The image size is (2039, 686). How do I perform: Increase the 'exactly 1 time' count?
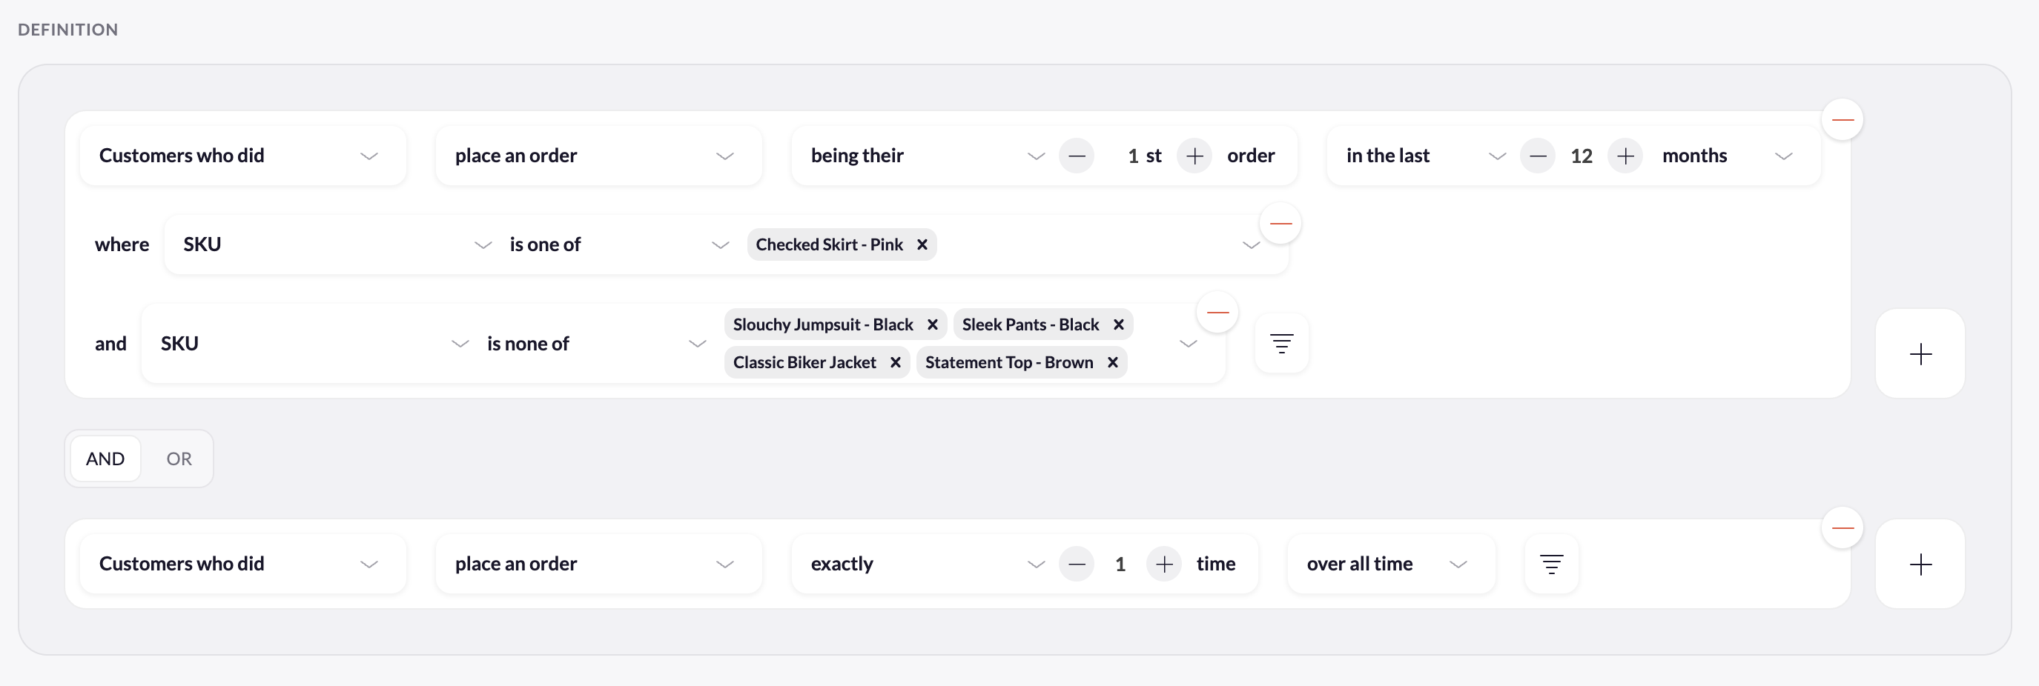click(x=1163, y=565)
